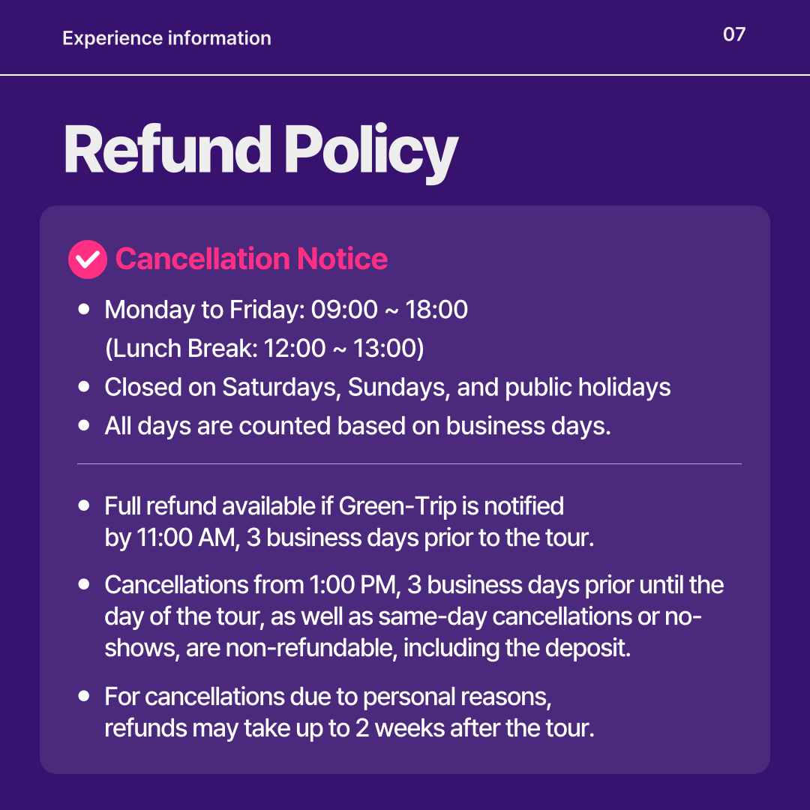Image resolution: width=810 pixels, height=810 pixels.
Task: Click bullet next to Full refund available
Action: [x=84, y=505]
